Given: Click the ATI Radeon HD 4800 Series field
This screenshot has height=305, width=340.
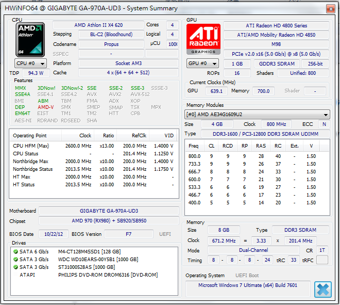Looking at the screenshot, I should (277, 26).
